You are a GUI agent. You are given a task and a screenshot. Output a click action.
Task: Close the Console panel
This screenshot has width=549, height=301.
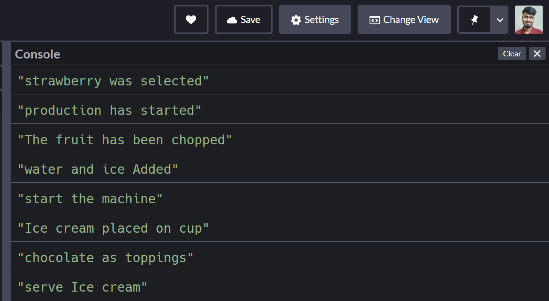pos(537,53)
